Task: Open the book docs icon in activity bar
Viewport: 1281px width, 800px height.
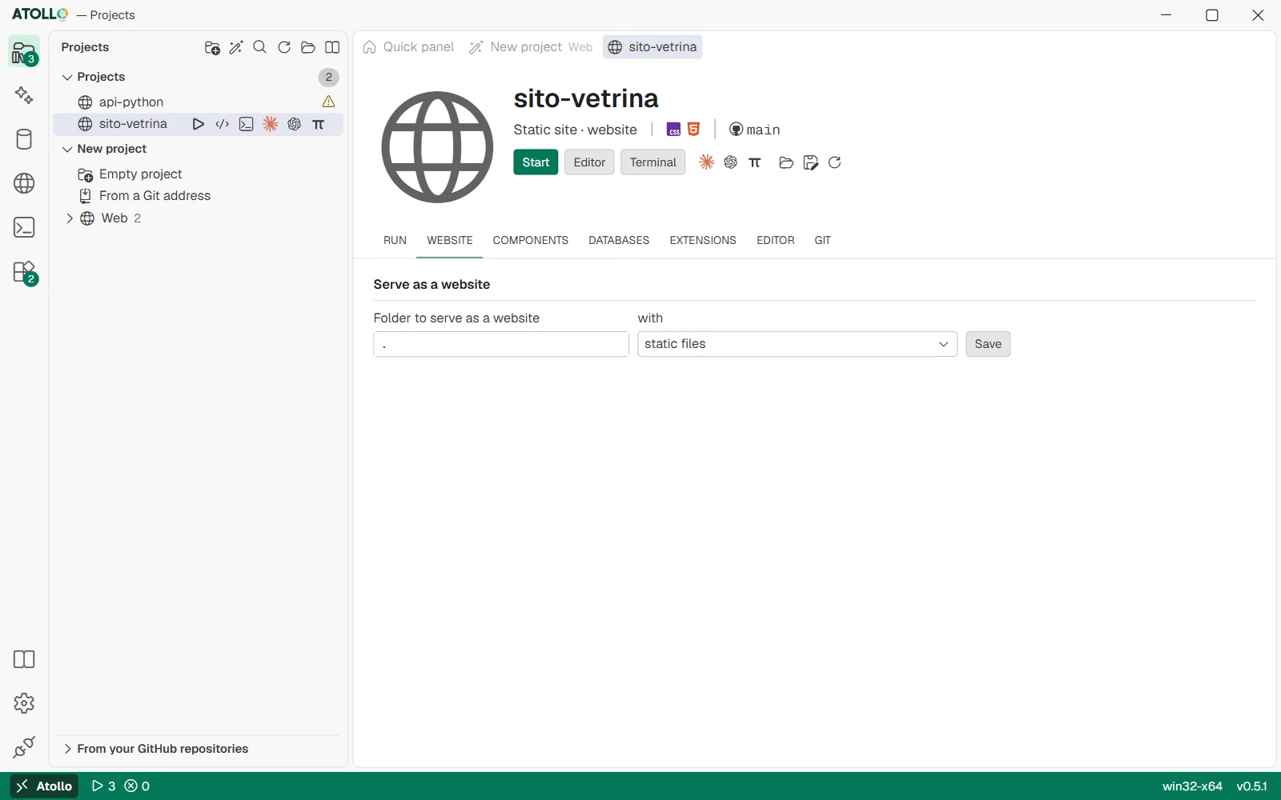Action: [x=24, y=659]
